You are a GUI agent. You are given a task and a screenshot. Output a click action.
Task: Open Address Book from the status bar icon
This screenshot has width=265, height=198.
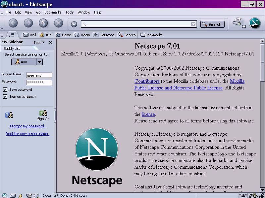pos(36,196)
